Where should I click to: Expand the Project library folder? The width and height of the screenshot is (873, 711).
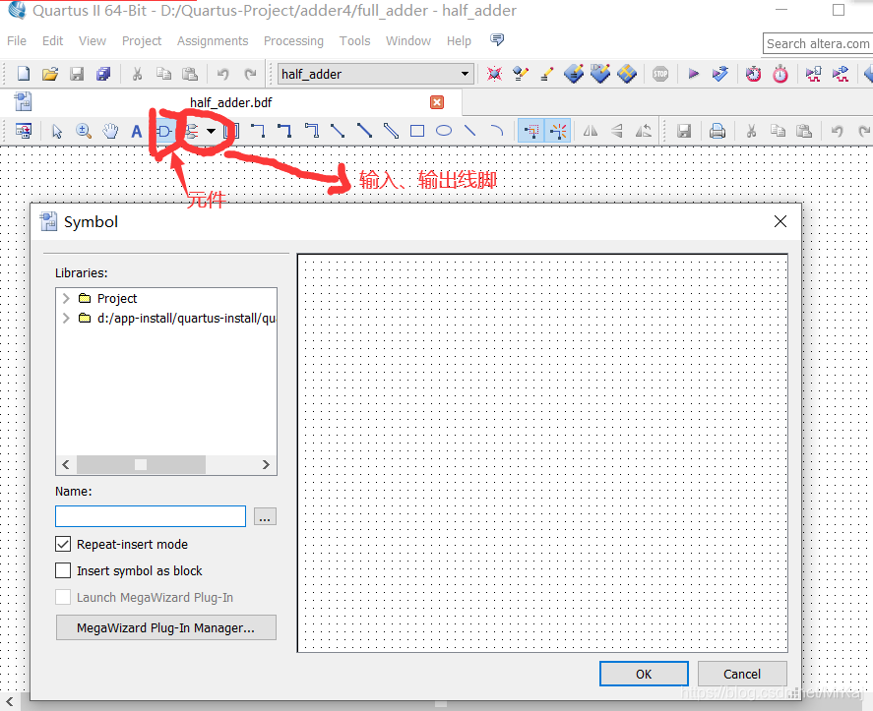66,298
